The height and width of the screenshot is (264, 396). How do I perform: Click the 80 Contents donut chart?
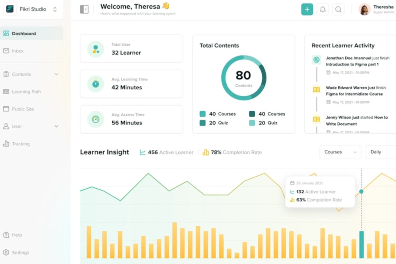click(x=244, y=78)
